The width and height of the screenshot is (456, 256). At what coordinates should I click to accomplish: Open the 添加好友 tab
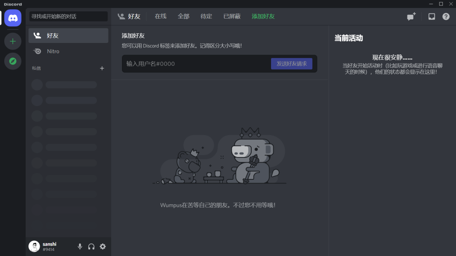tap(263, 16)
